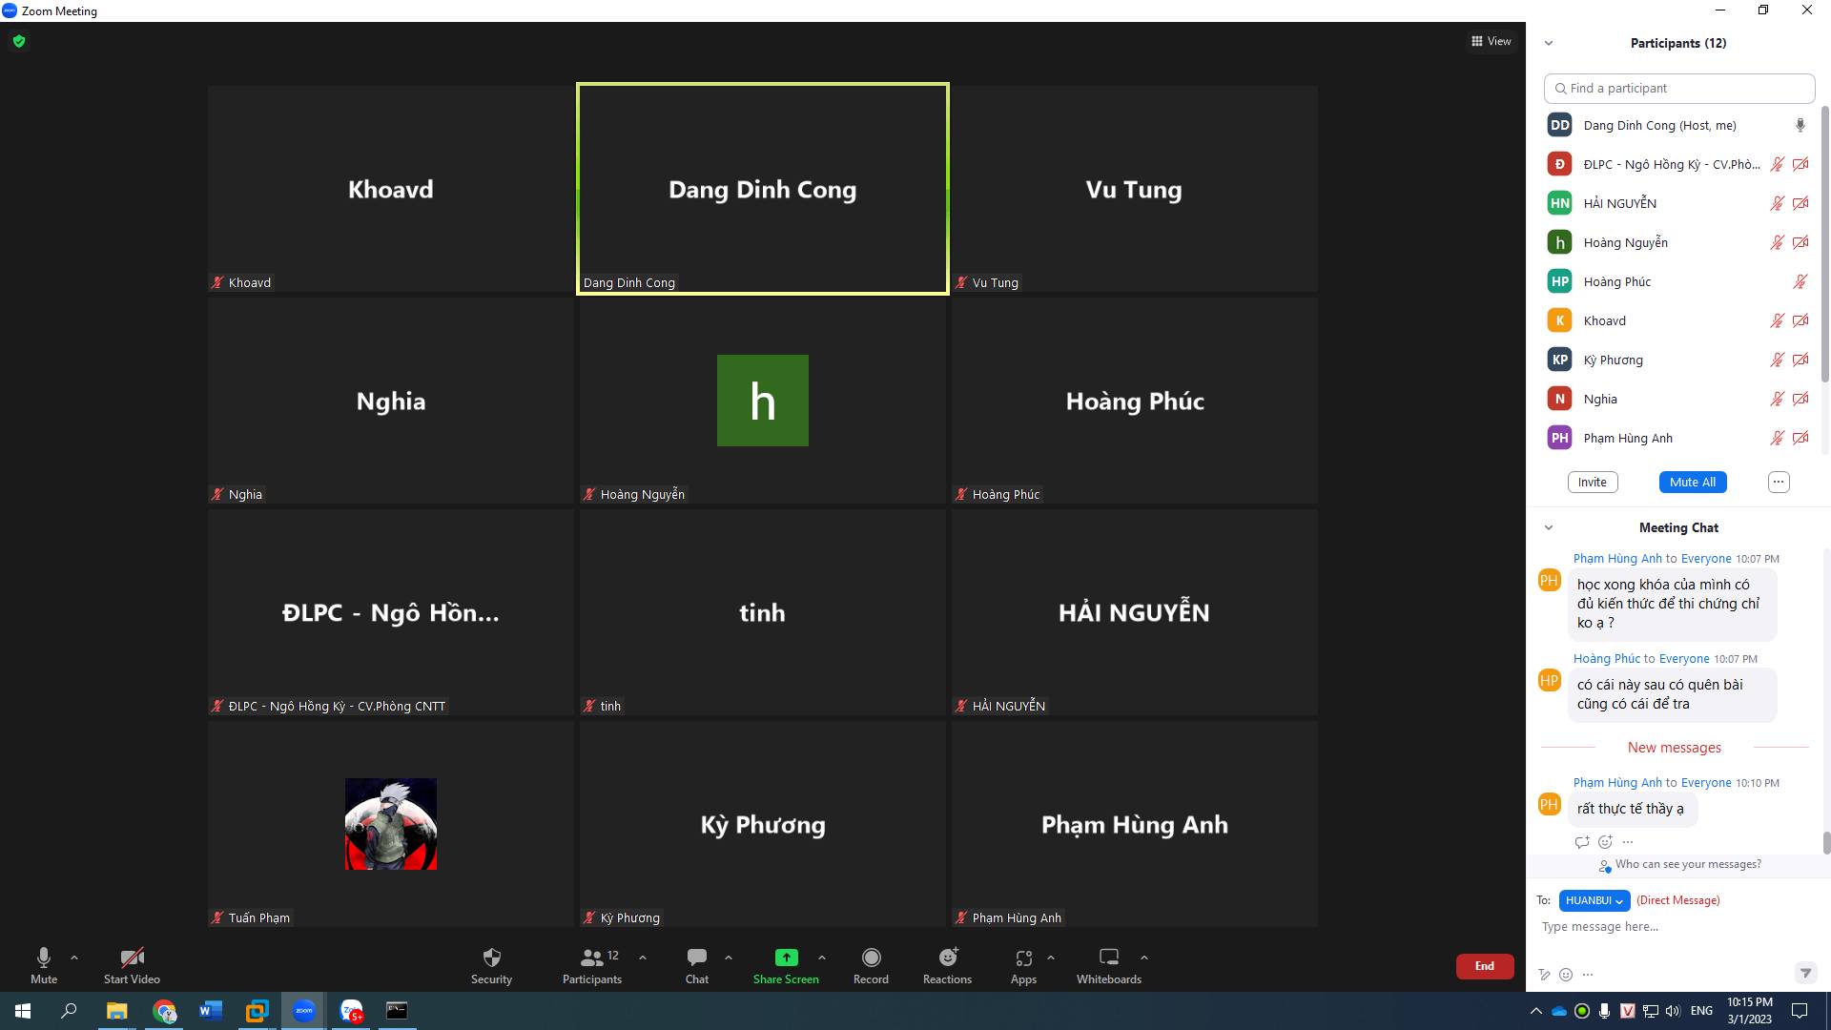Open the Windows notification center icon
This screenshot has width=1831, height=1030.
(x=1800, y=1011)
